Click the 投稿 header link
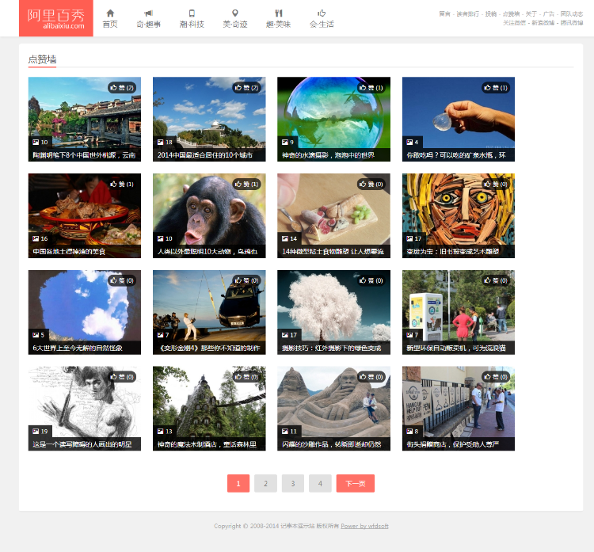 (491, 14)
